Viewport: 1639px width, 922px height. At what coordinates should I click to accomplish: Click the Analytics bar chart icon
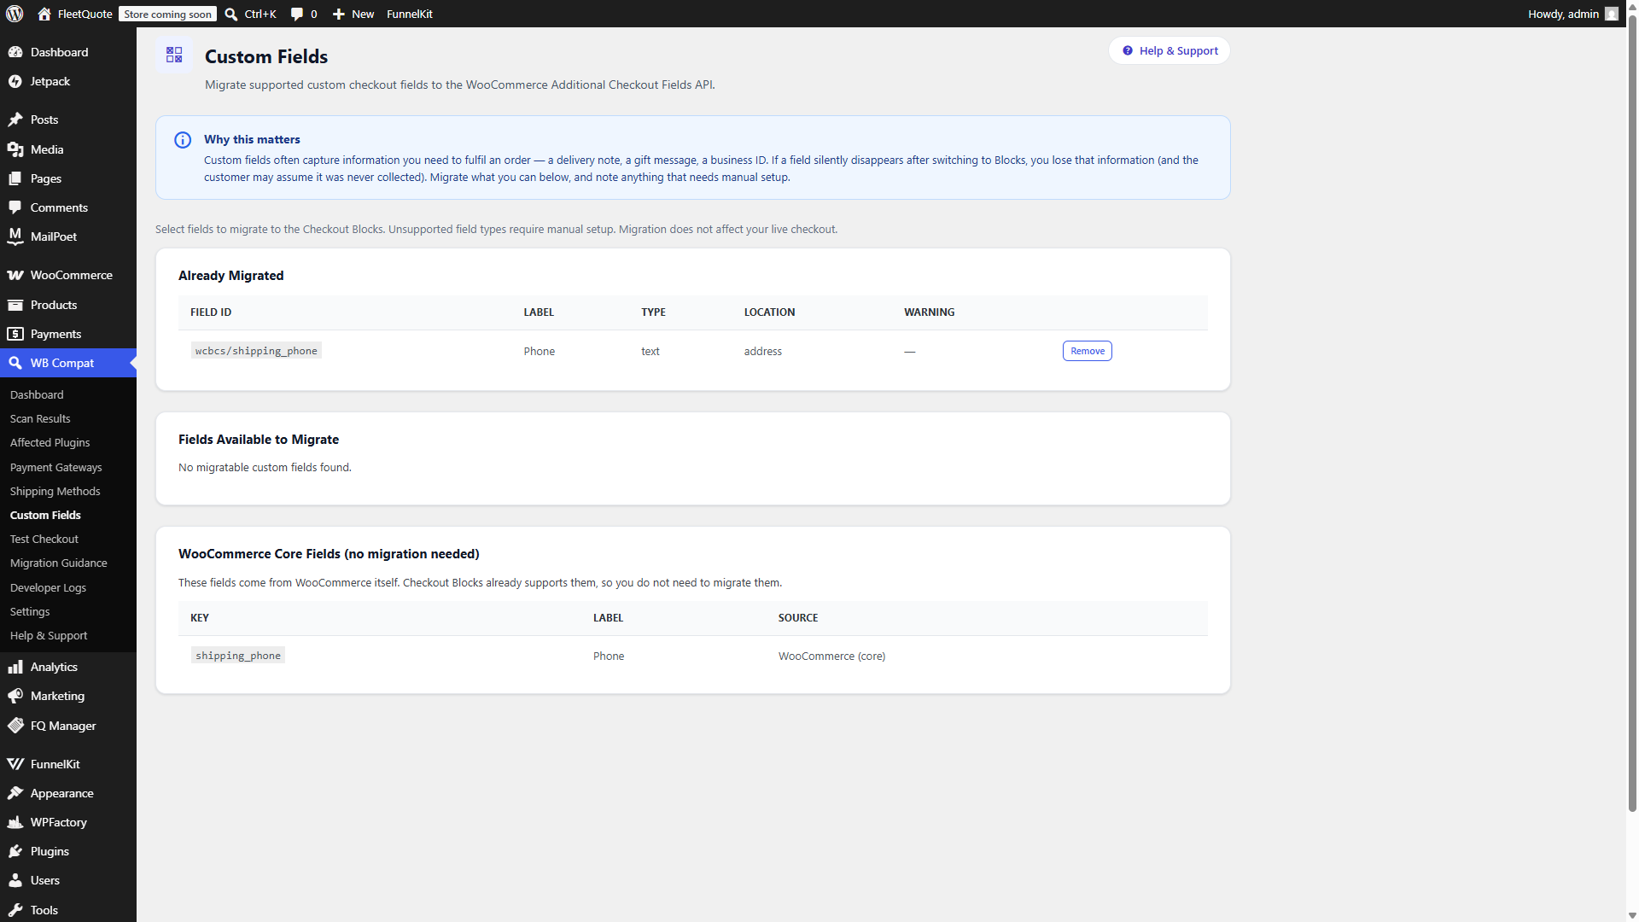(x=15, y=667)
